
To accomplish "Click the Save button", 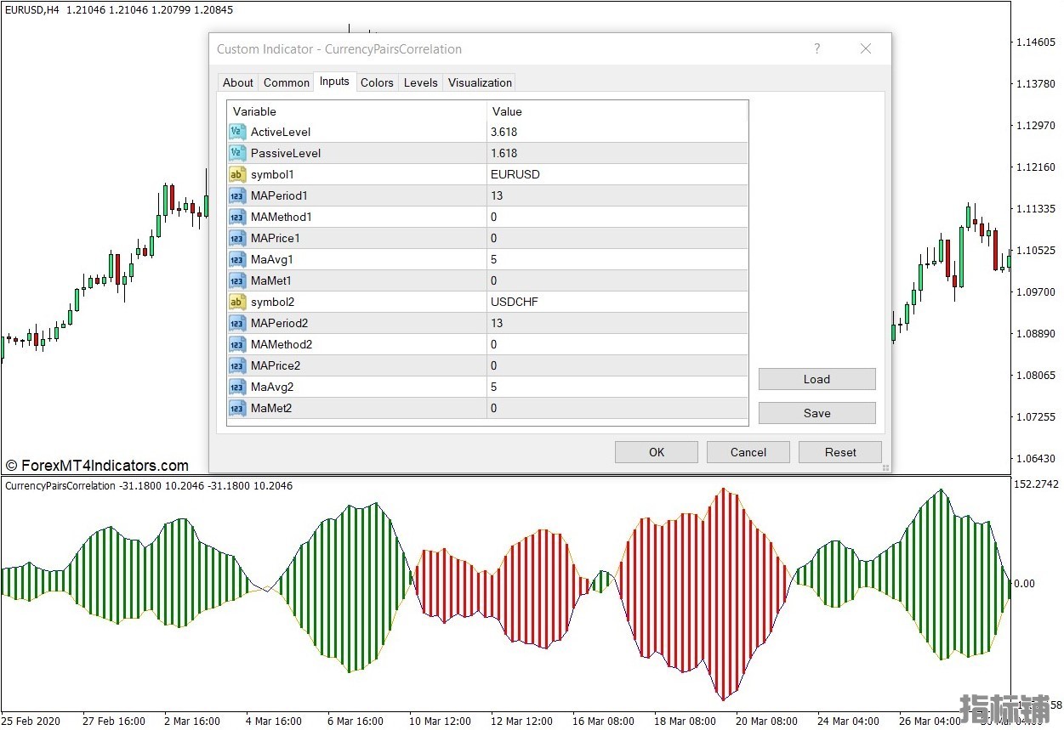I will coord(816,413).
